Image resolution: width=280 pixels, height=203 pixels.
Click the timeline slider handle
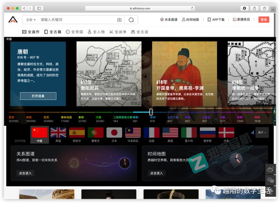coord(151,112)
